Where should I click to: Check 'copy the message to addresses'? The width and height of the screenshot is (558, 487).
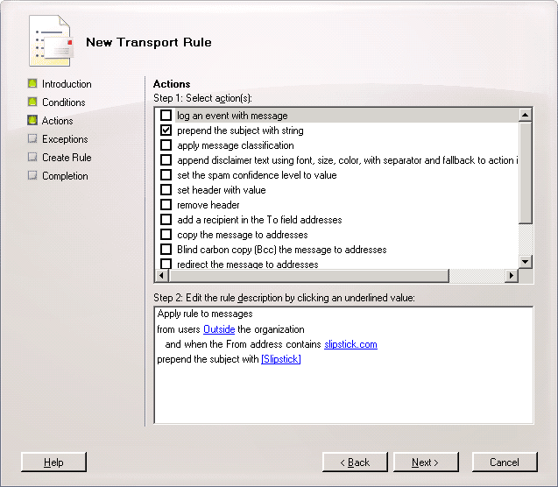166,235
